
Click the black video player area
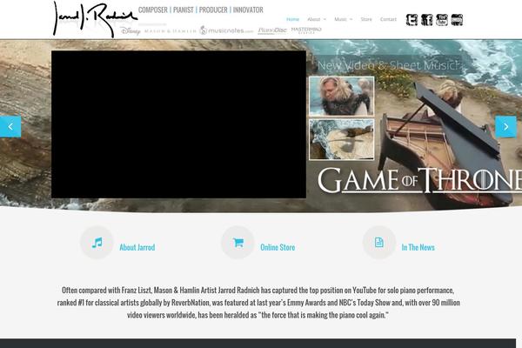[178, 124]
